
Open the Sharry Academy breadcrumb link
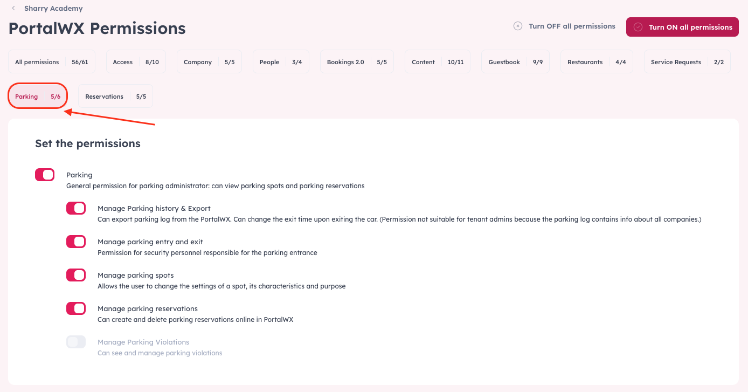click(53, 8)
